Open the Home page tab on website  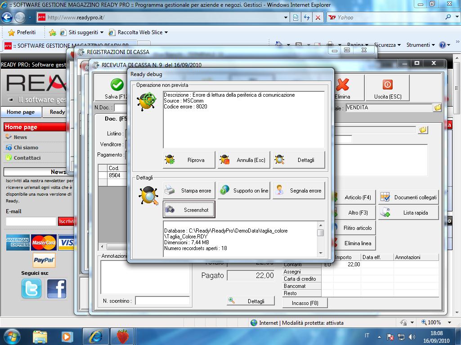click(x=21, y=112)
